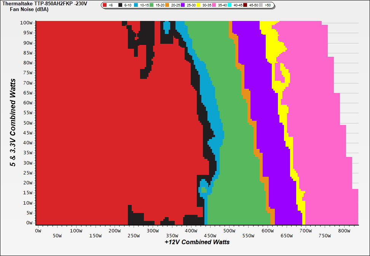Screen dimensions: 370x256
Task: Click the Thermaltake TTP-850AH2FKP chart title
Action: point(47,3)
